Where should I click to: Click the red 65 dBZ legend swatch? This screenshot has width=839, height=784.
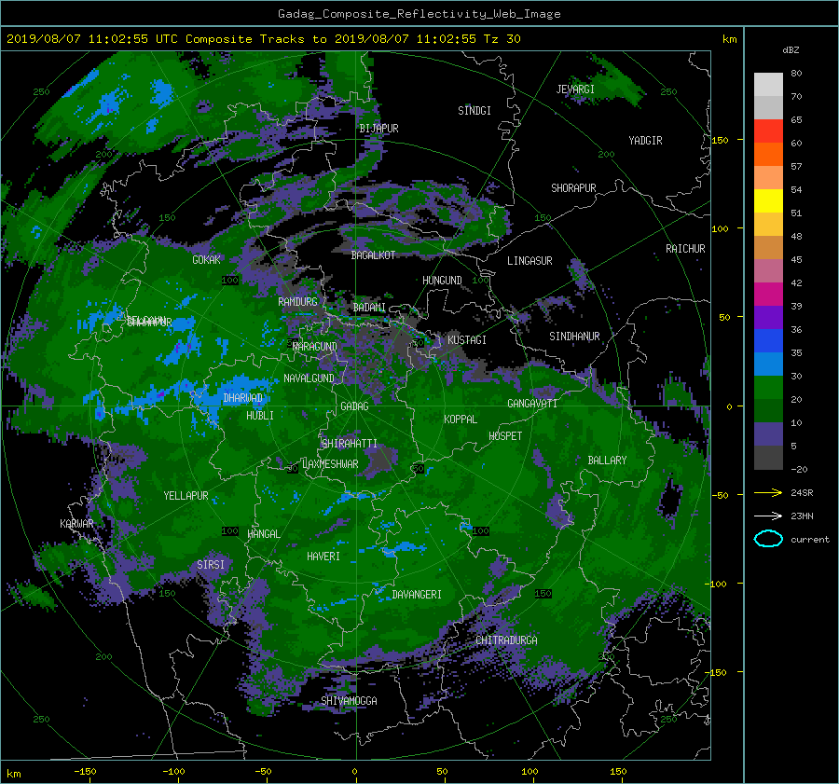pyautogui.click(x=768, y=131)
